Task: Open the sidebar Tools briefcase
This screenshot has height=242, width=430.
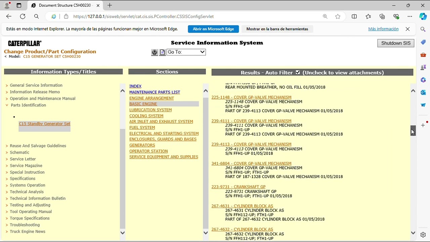Action: pyautogui.click(x=423, y=55)
